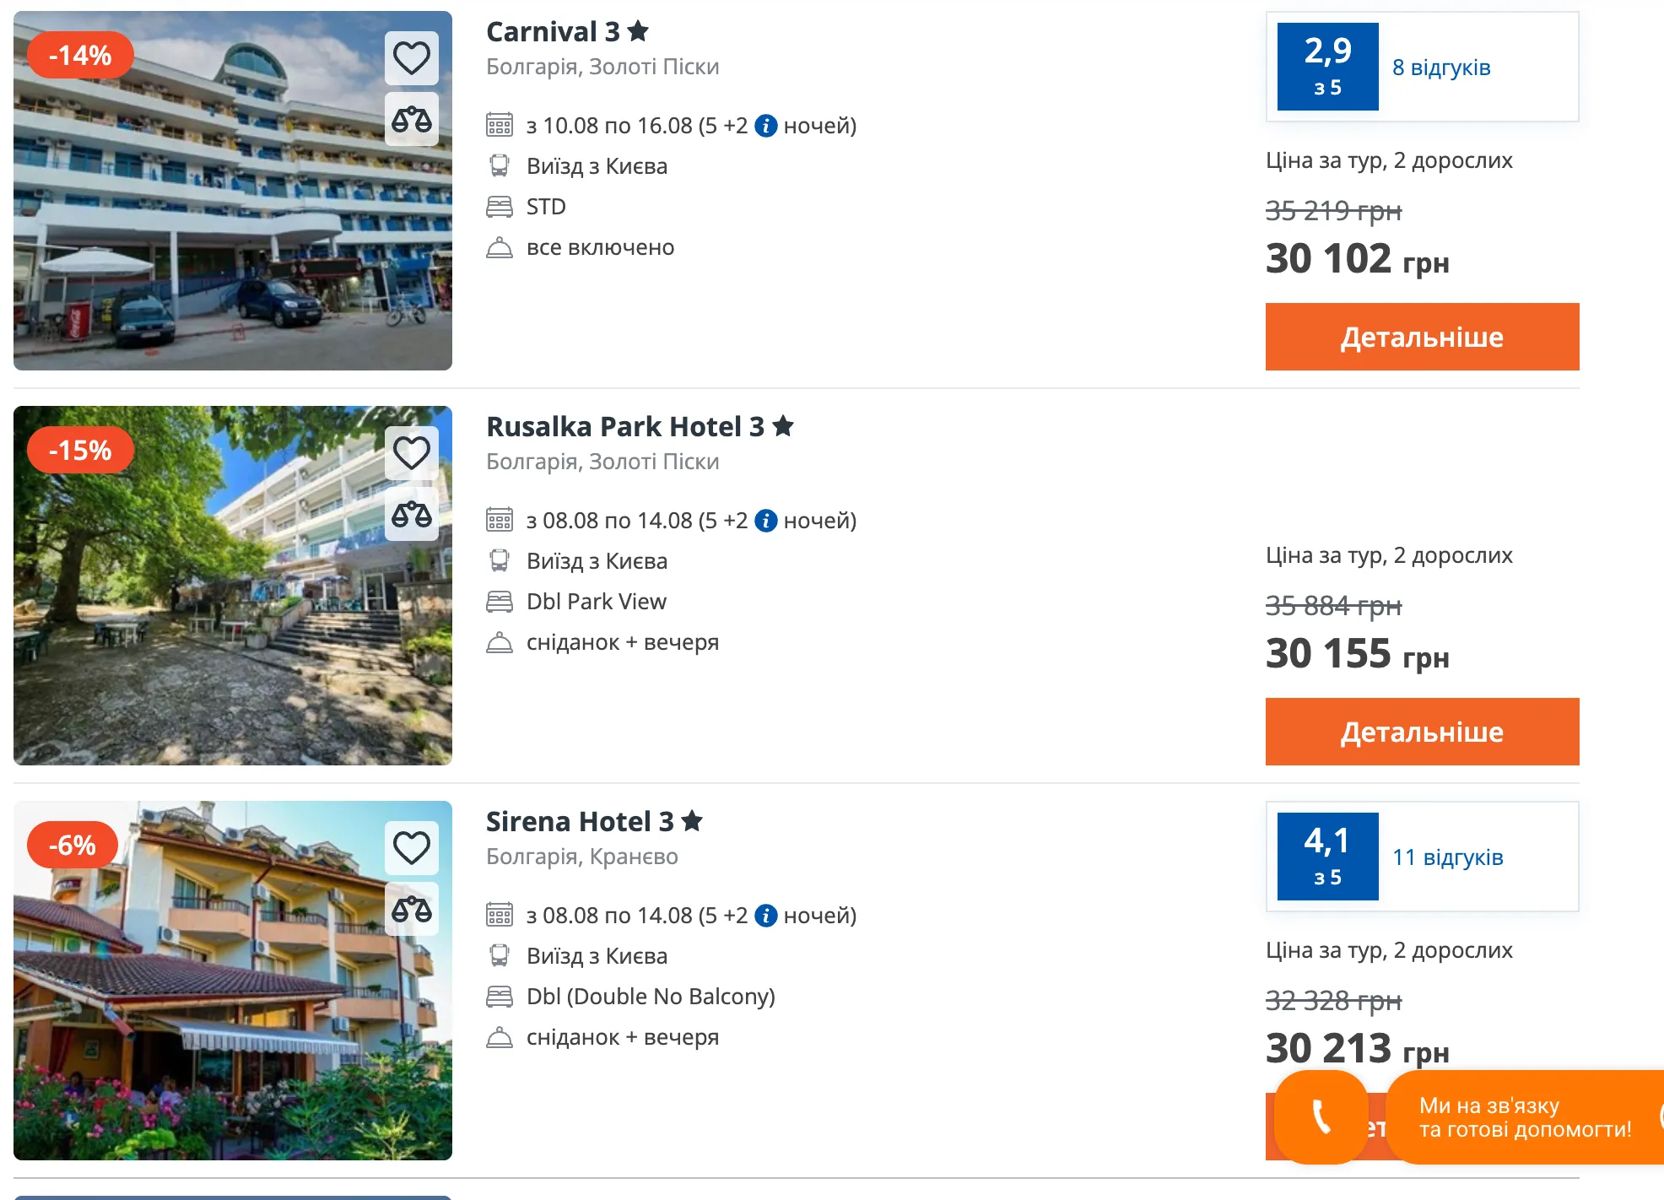Show nights info icon for Carnival tour
Screen dimensions: 1664x1200
coord(765,126)
